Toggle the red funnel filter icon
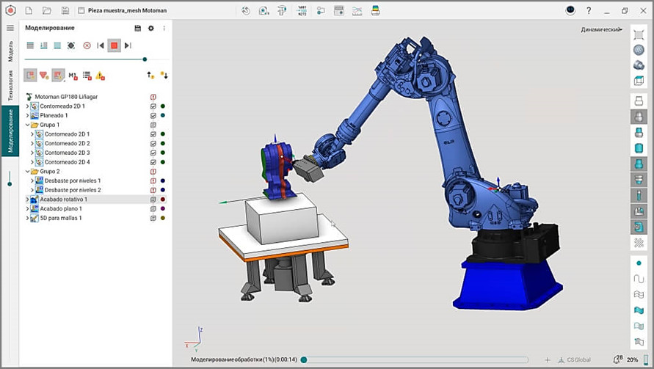 coord(44,76)
